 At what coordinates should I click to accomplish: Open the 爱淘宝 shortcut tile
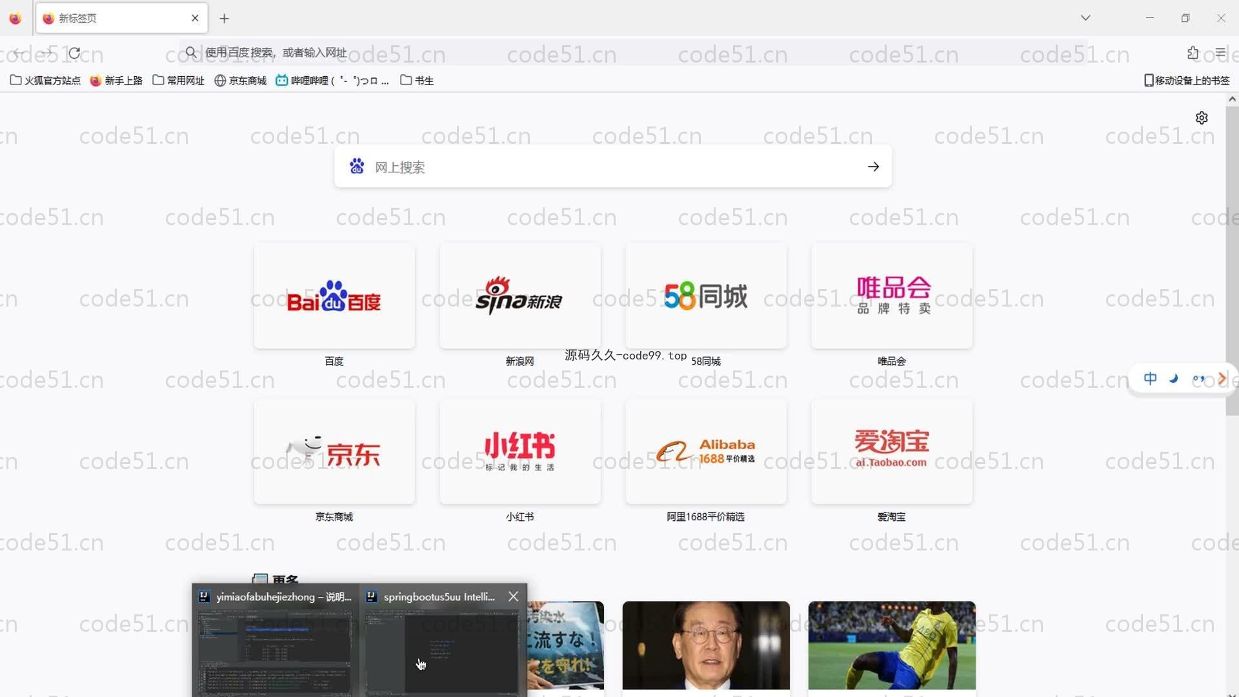point(892,452)
